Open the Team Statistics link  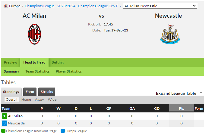point(38,71)
